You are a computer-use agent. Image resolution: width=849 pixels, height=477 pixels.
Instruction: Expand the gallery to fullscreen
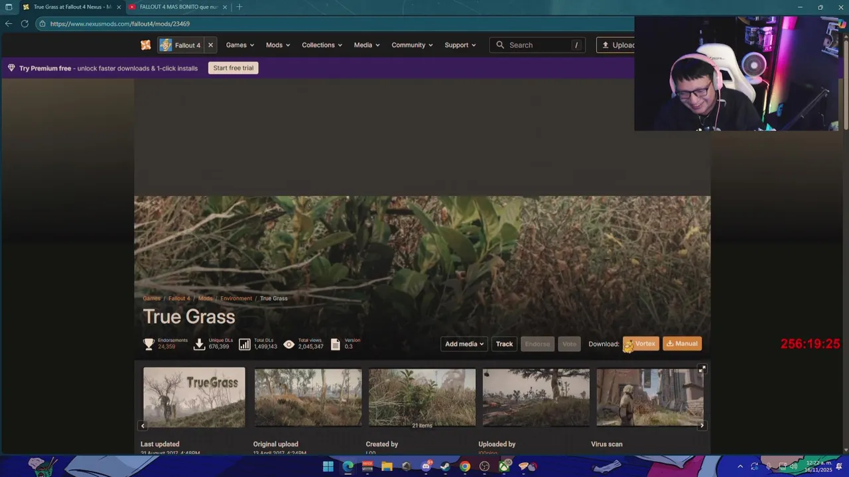[702, 369]
